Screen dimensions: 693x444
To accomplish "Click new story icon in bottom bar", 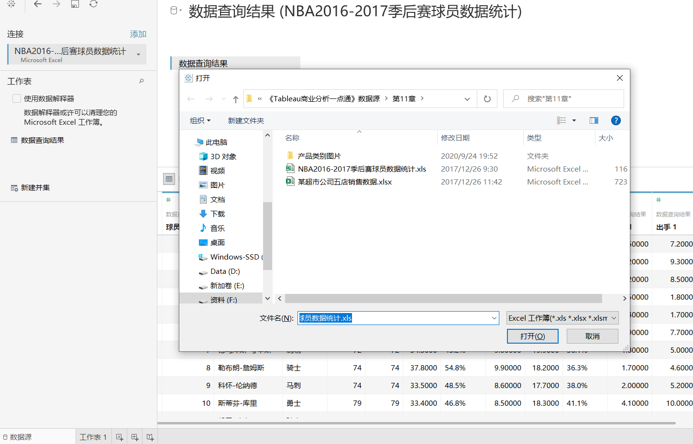I will (150, 437).
